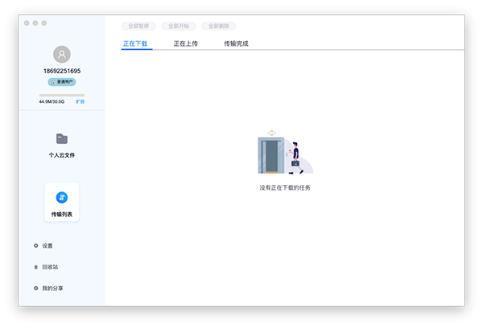The height and width of the screenshot is (328, 483).
Task: Click the user avatar icon
Action: click(62, 55)
